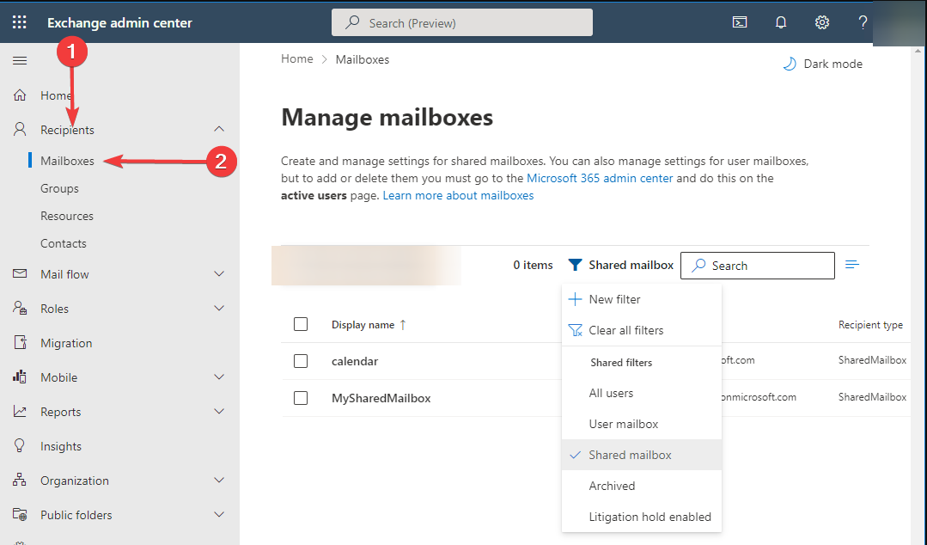Open settings gear icon
The width and height of the screenshot is (927, 545).
coord(822,22)
